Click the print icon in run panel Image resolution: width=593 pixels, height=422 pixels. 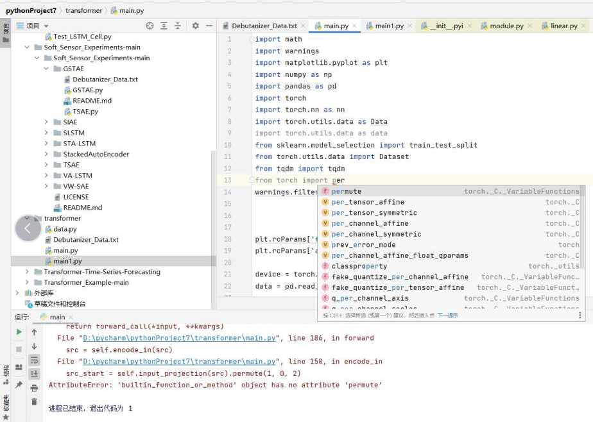click(34, 387)
